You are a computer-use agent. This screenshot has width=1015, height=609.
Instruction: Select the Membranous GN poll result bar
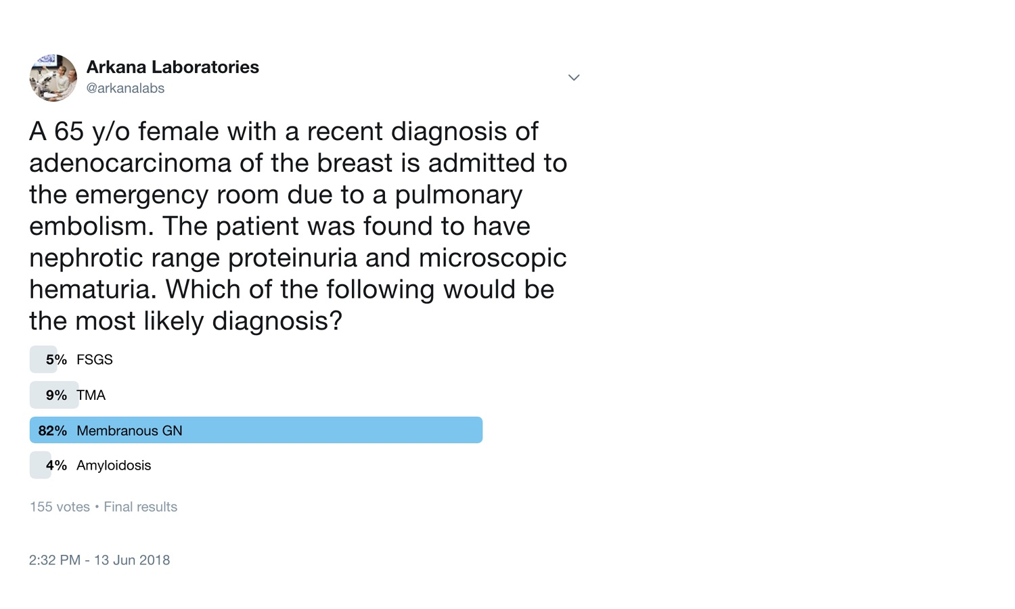(x=256, y=430)
